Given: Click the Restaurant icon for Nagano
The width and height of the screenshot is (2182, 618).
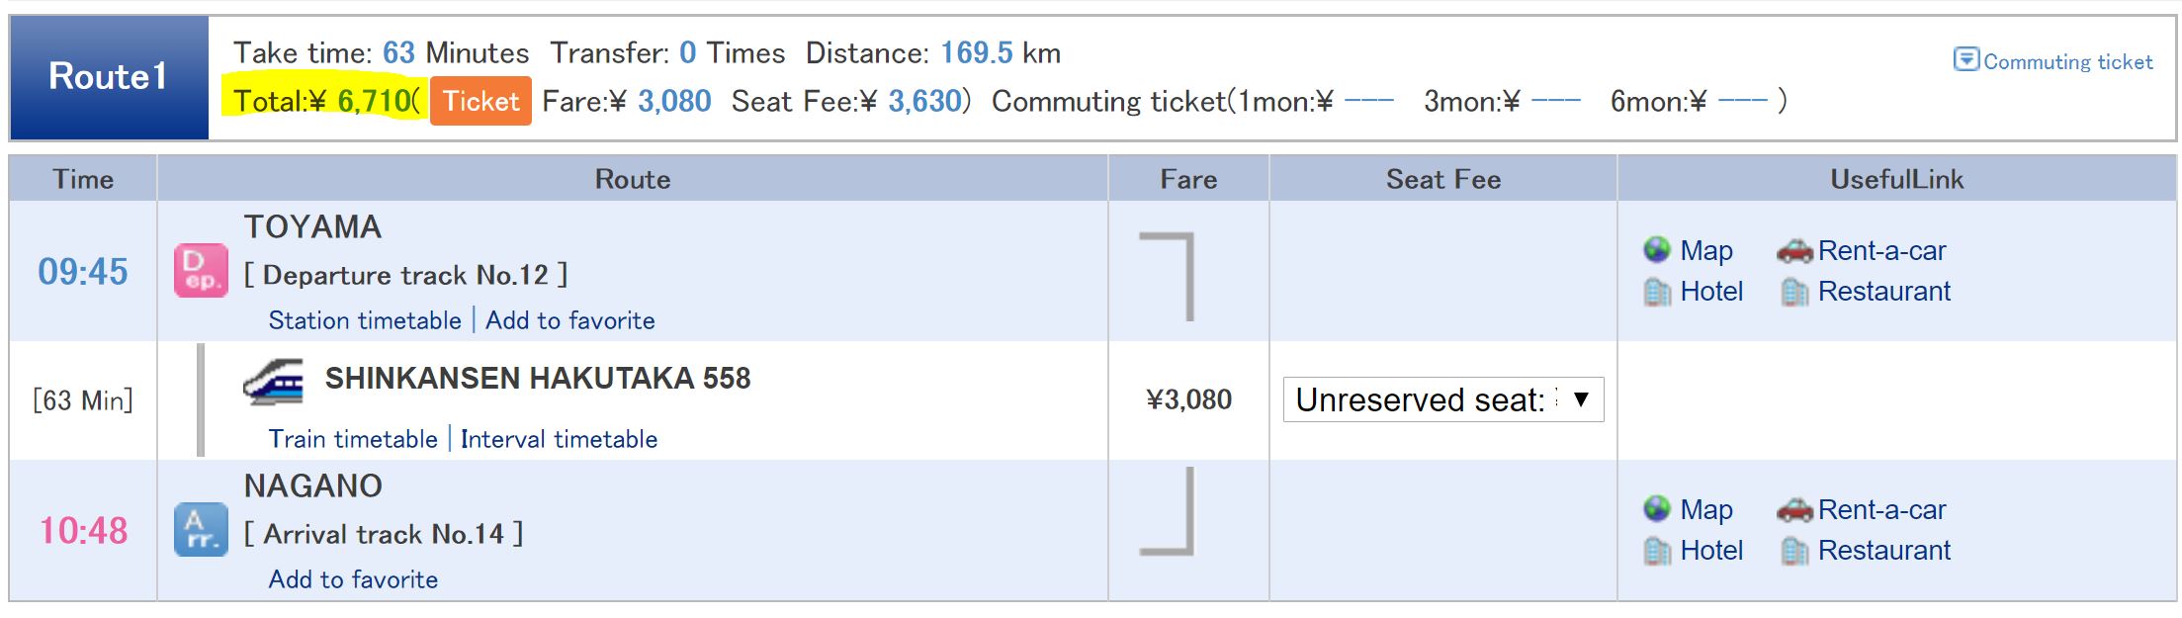Looking at the screenshot, I should pyautogui.click(x=1794, y=551).
